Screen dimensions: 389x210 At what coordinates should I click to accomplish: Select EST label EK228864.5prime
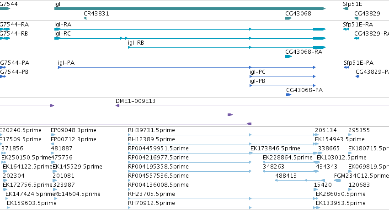click(x=288, y=158)
